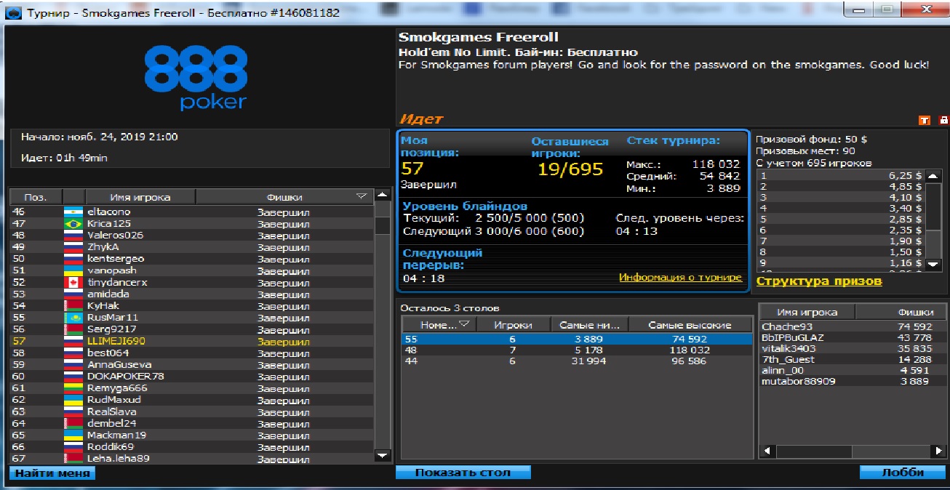Screen dimensions: 950x490
Task: Click the left arrow of the table players scrollbar
Action: (x=766, y=451)
